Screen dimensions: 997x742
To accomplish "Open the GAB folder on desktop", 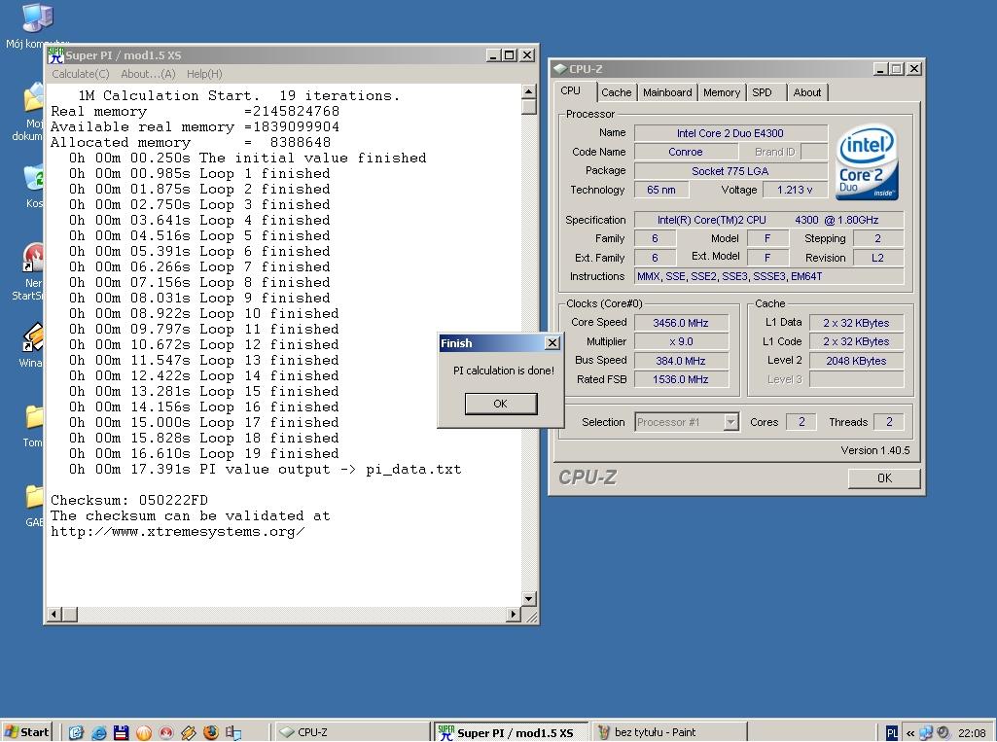I will pos(34,497).
